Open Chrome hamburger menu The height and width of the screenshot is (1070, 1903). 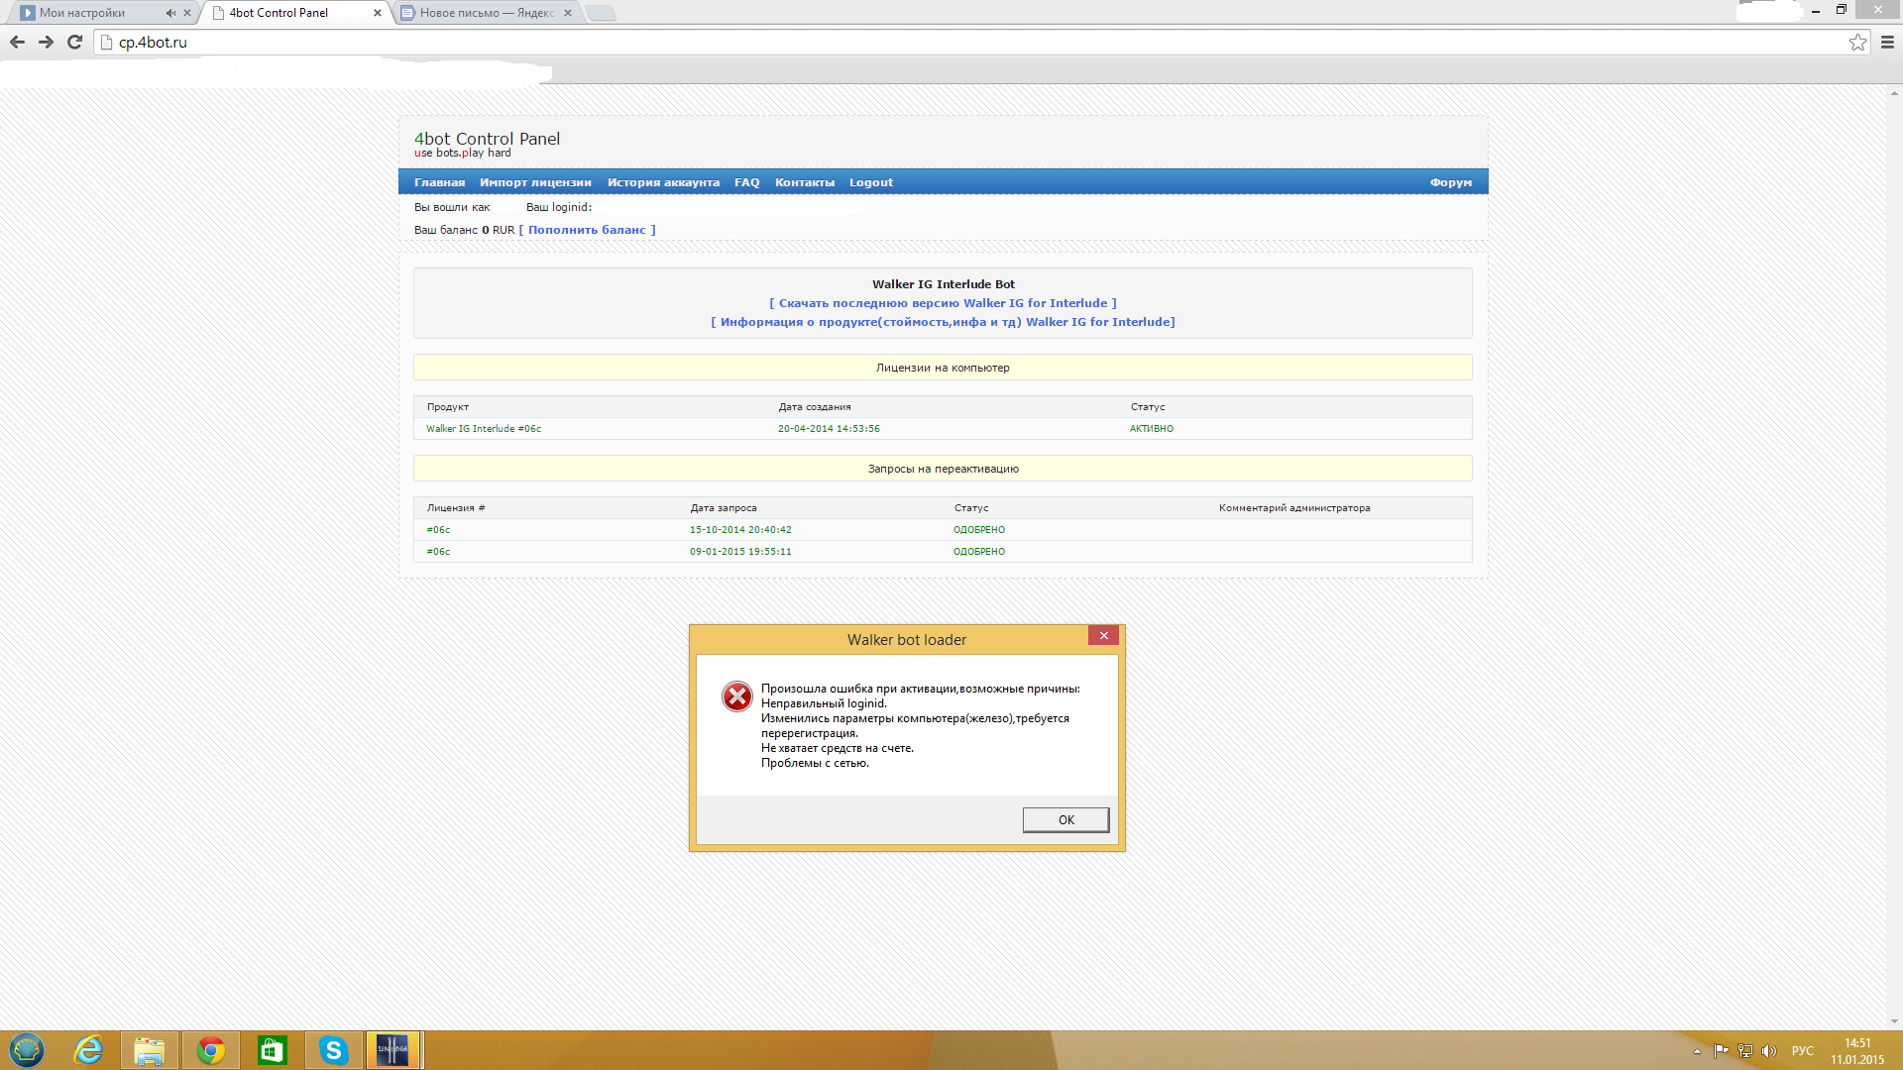[1887, 42]
